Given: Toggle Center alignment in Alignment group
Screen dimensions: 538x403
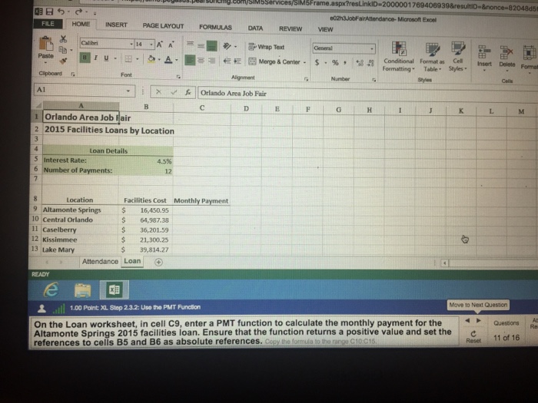Looking at the screenshot, I should click(x=201, y=61).
